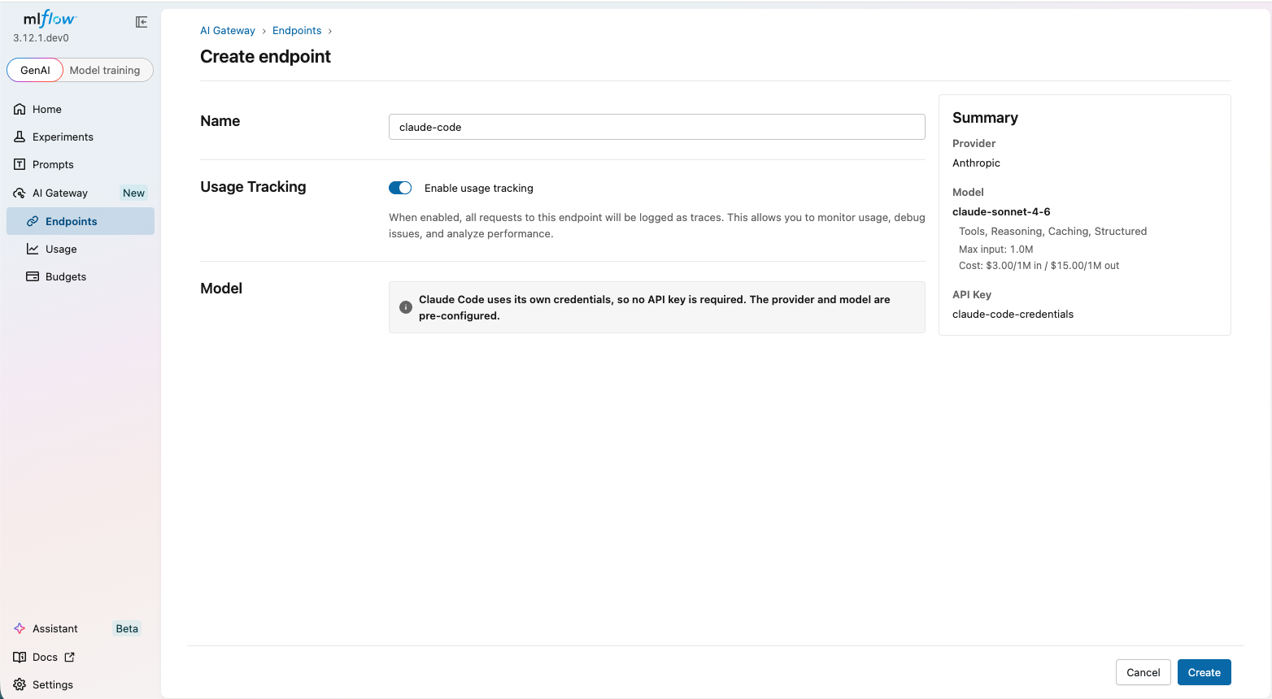The height and width of the screenshot is (699, 1272).
Task: Switch to Model training mode
Action: [105, 70]
